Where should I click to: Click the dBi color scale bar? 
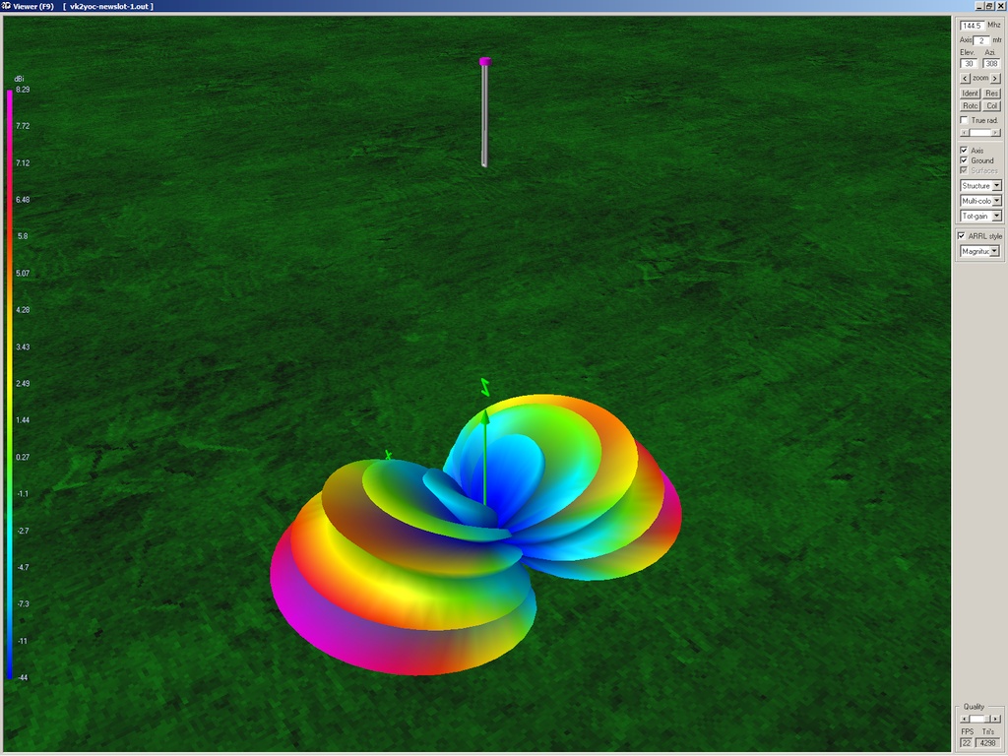(x=10, y=385)
